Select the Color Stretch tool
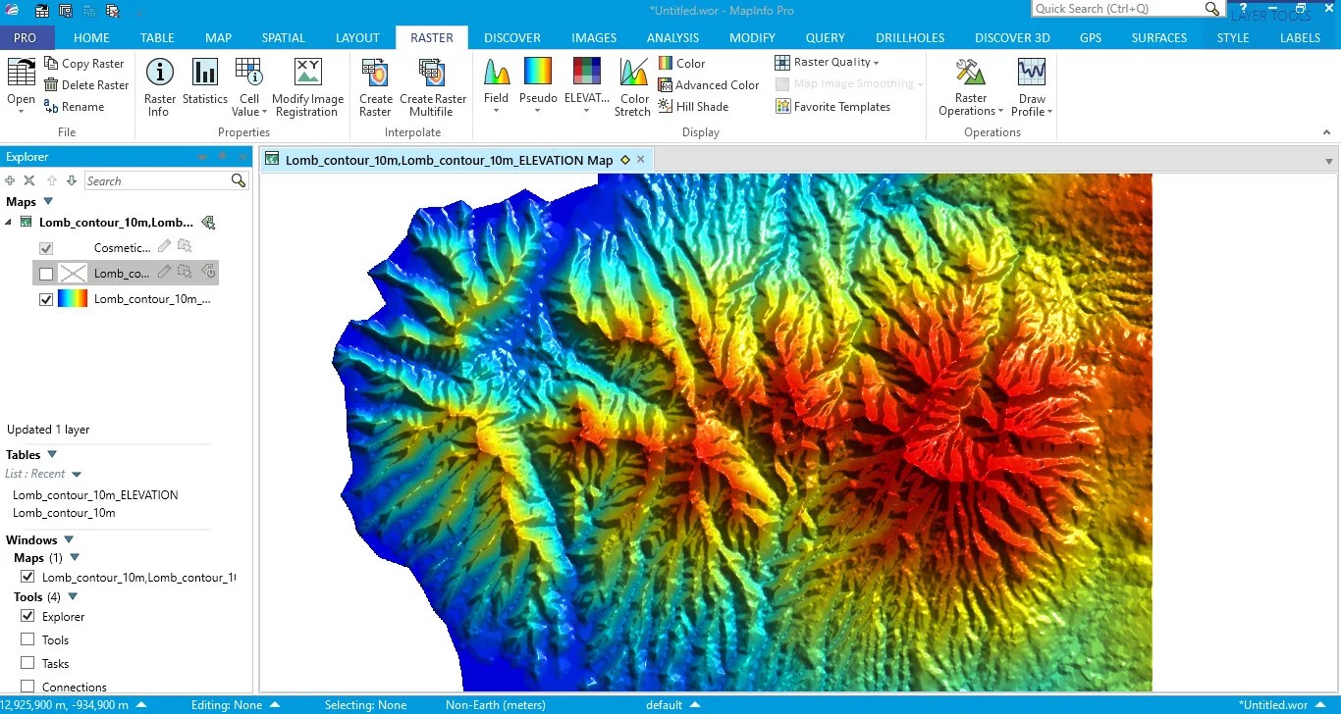 tap(632, 85)
